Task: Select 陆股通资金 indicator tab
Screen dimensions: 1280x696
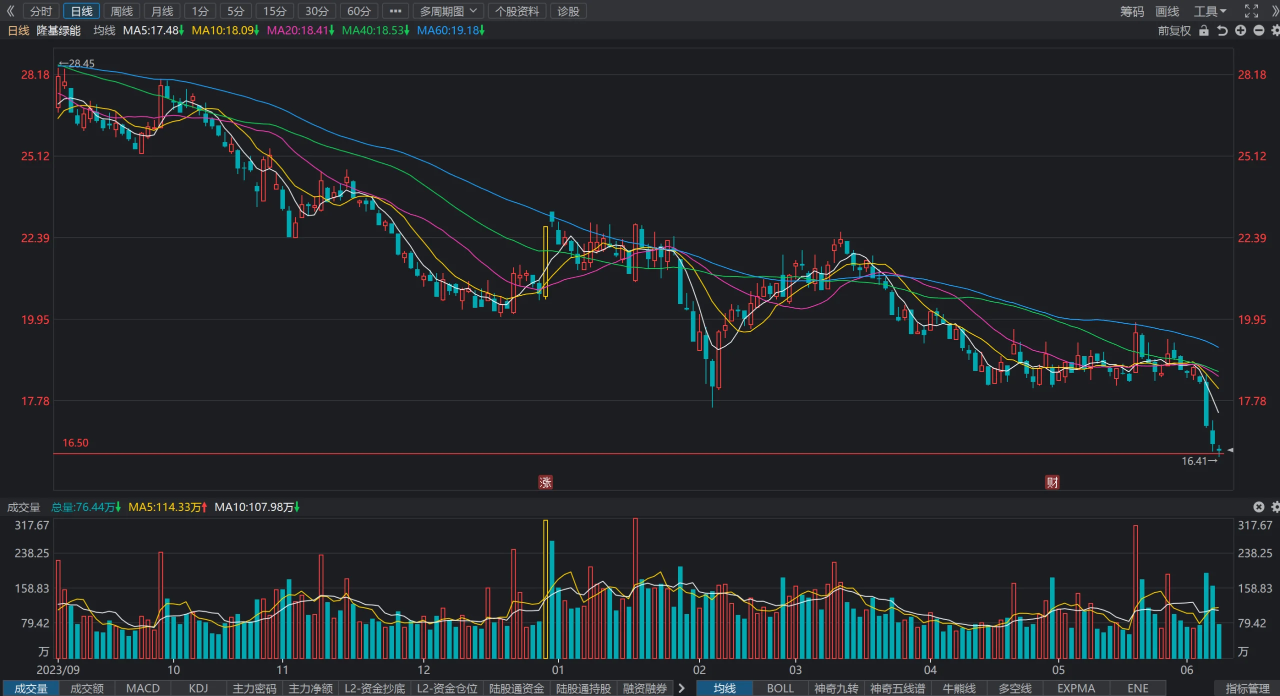Action: pos(516,688)
